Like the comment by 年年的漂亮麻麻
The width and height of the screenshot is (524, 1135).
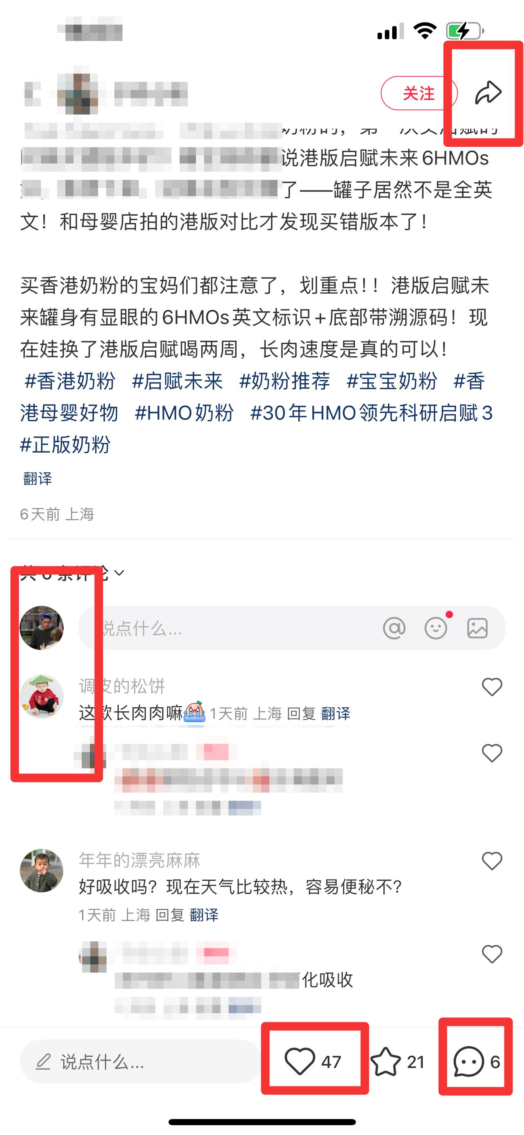pos(492,861)
